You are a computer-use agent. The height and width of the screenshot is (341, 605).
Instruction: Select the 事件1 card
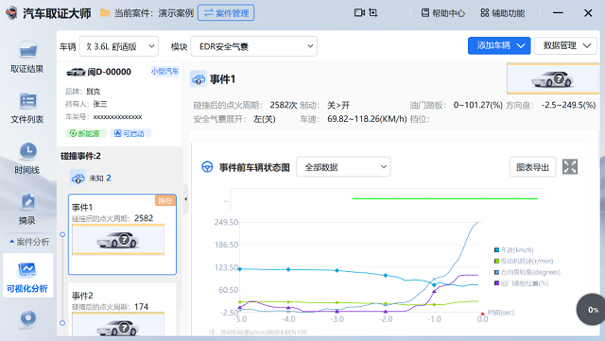[122, 234]
